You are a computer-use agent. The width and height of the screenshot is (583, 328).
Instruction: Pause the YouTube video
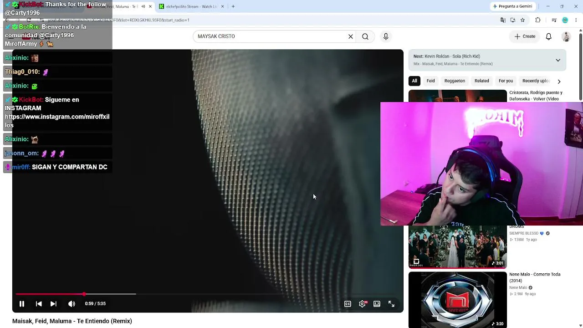coord(21,304)
